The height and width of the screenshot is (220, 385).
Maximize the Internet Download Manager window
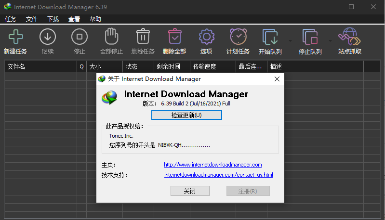[351, 7]
